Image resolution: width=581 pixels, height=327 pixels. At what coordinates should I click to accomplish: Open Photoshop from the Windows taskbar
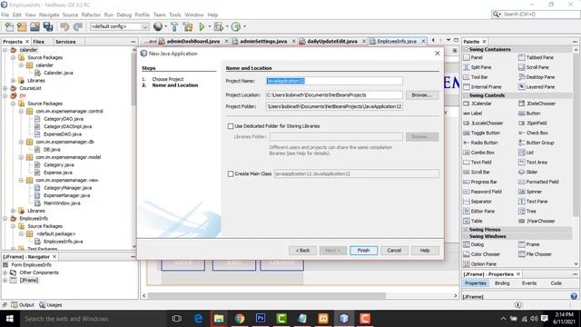coord(261,319)
